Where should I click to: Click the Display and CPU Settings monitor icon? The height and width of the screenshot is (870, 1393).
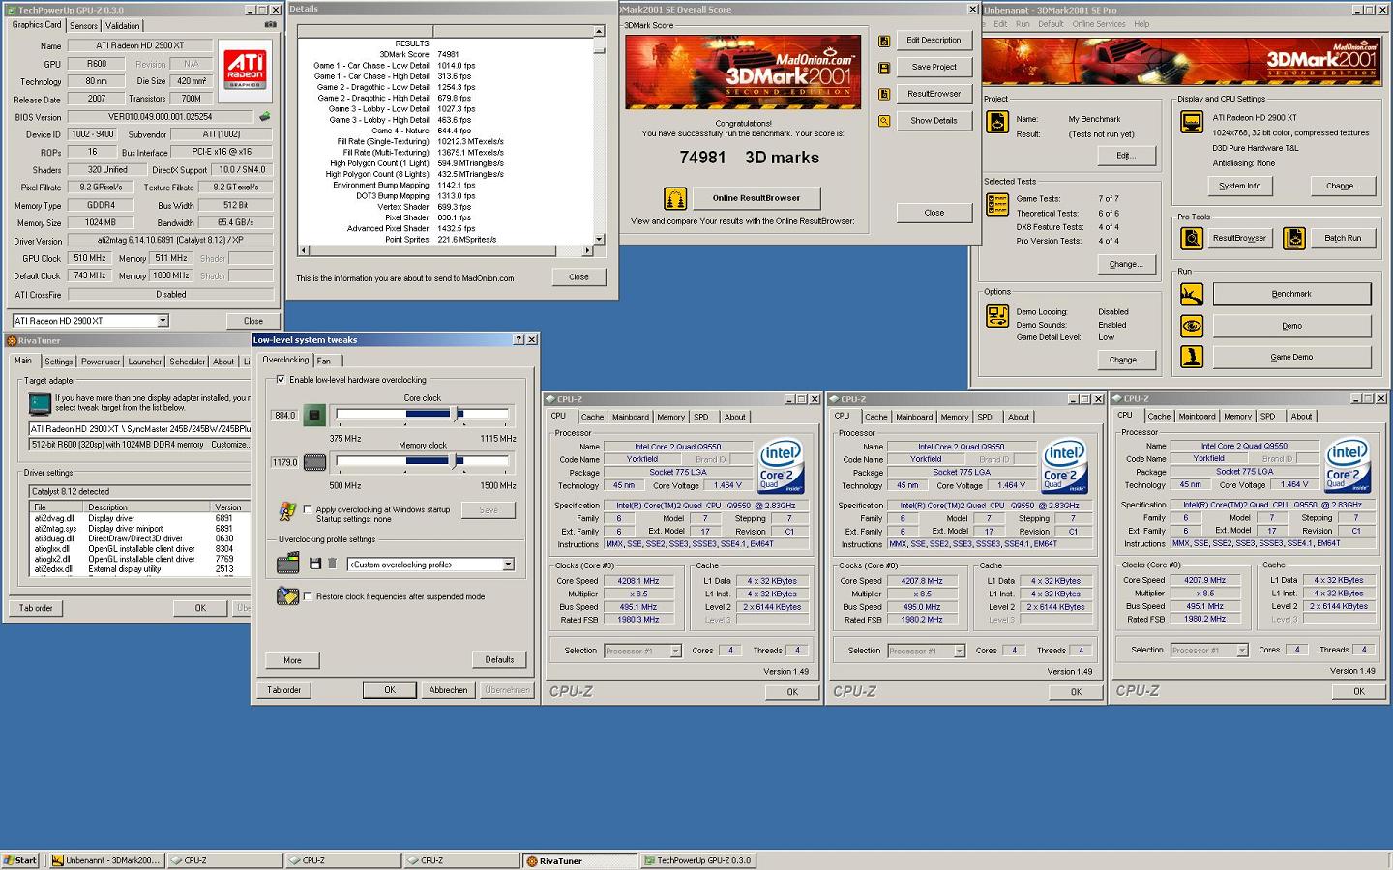(x=1192, y=122)
